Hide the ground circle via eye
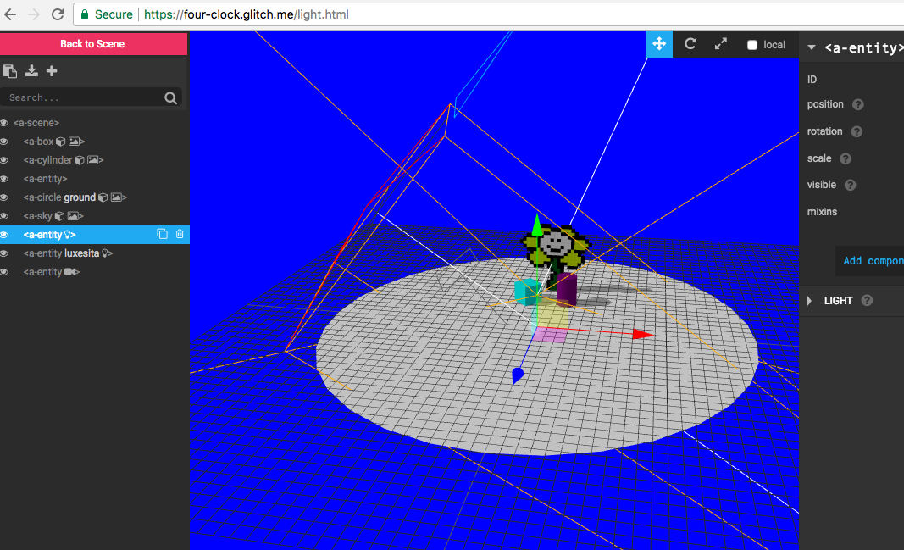 point(4,197)
